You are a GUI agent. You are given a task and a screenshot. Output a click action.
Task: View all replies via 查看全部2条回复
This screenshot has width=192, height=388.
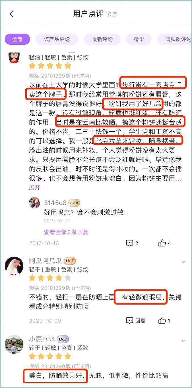pyautogui.click(x=66, y=232)
